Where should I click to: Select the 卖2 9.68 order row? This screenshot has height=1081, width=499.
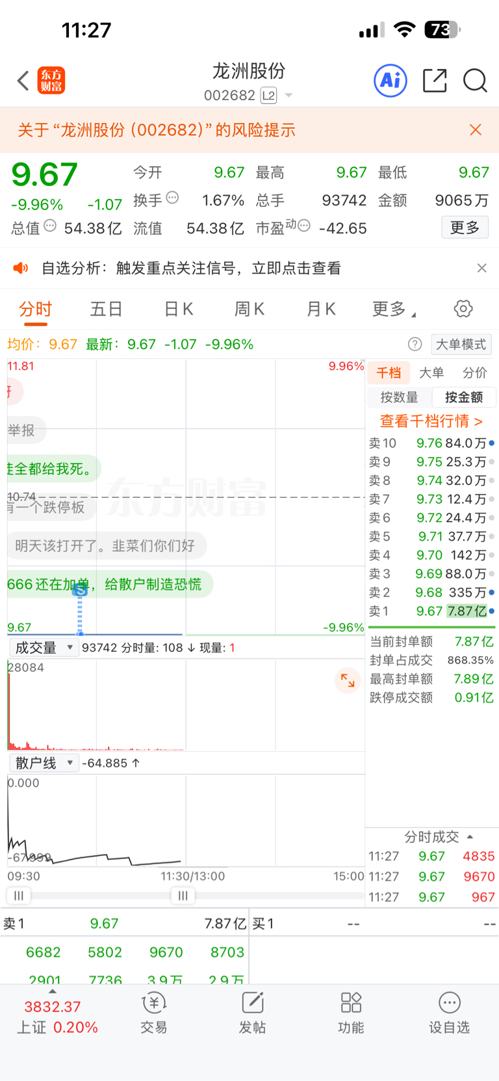click(431, 593)
